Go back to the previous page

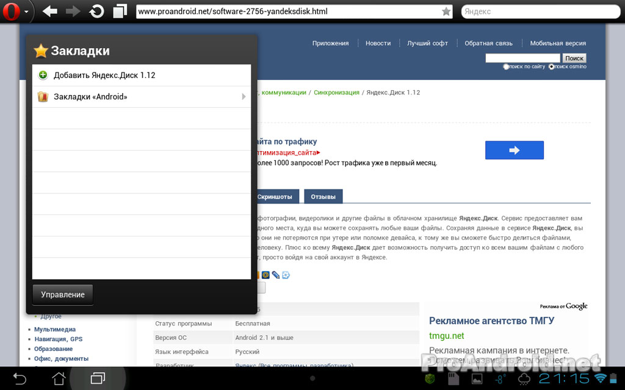[50, 11]
